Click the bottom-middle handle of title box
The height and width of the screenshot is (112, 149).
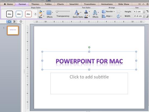click(x=89, y=70)
